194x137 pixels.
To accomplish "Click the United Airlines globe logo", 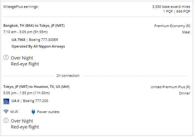I will (6, 101).
